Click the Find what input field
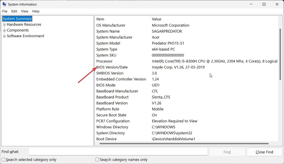 click(x=118, y=152)
